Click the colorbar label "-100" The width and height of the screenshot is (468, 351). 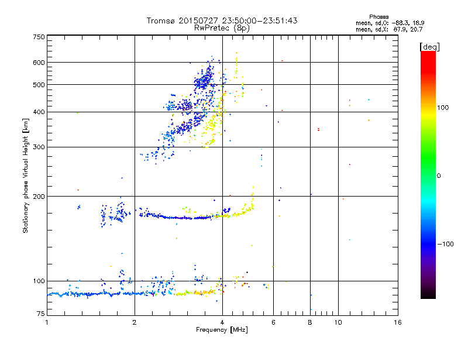click(x=445, y=244)
